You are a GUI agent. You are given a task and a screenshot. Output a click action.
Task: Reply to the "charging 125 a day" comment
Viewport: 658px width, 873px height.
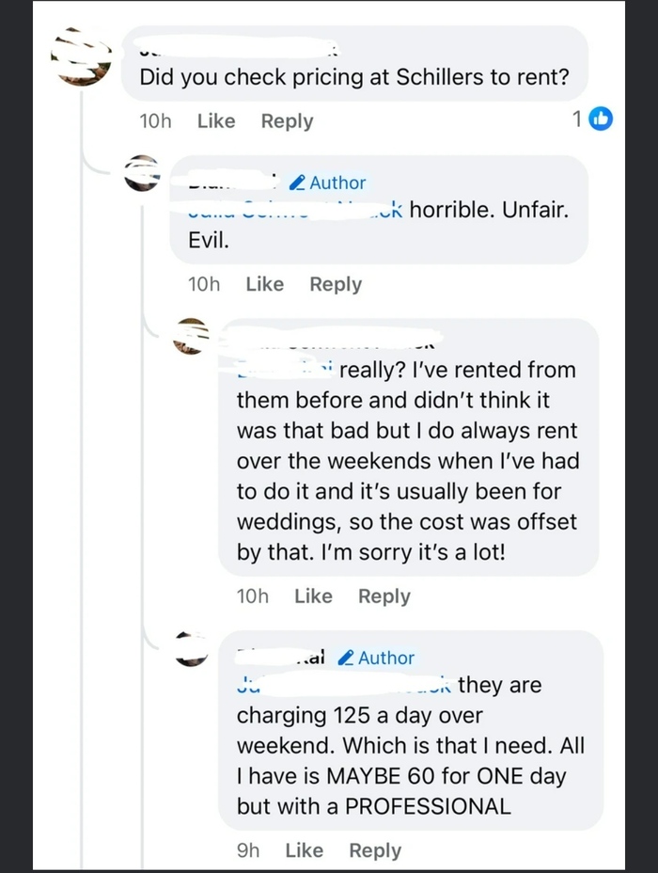[375, 850]
